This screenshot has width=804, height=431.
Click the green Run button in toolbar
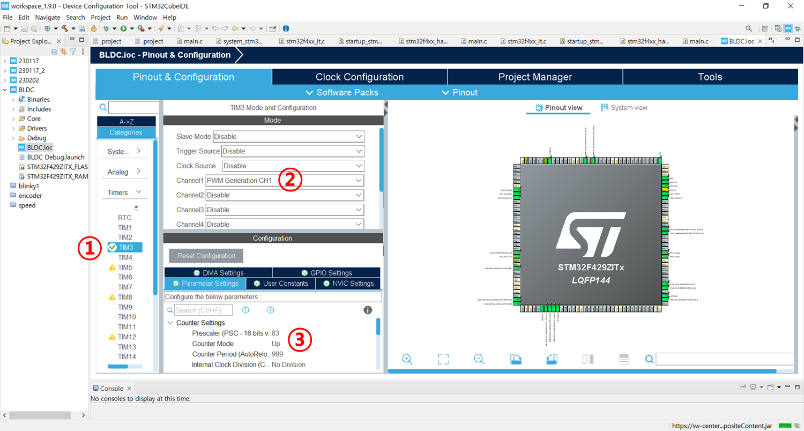pos(123,28)
